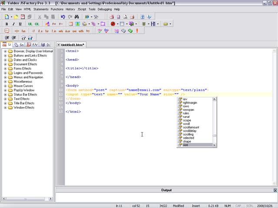Select 'scrolling' from the autocomplete popup

[x=189, y=134]
